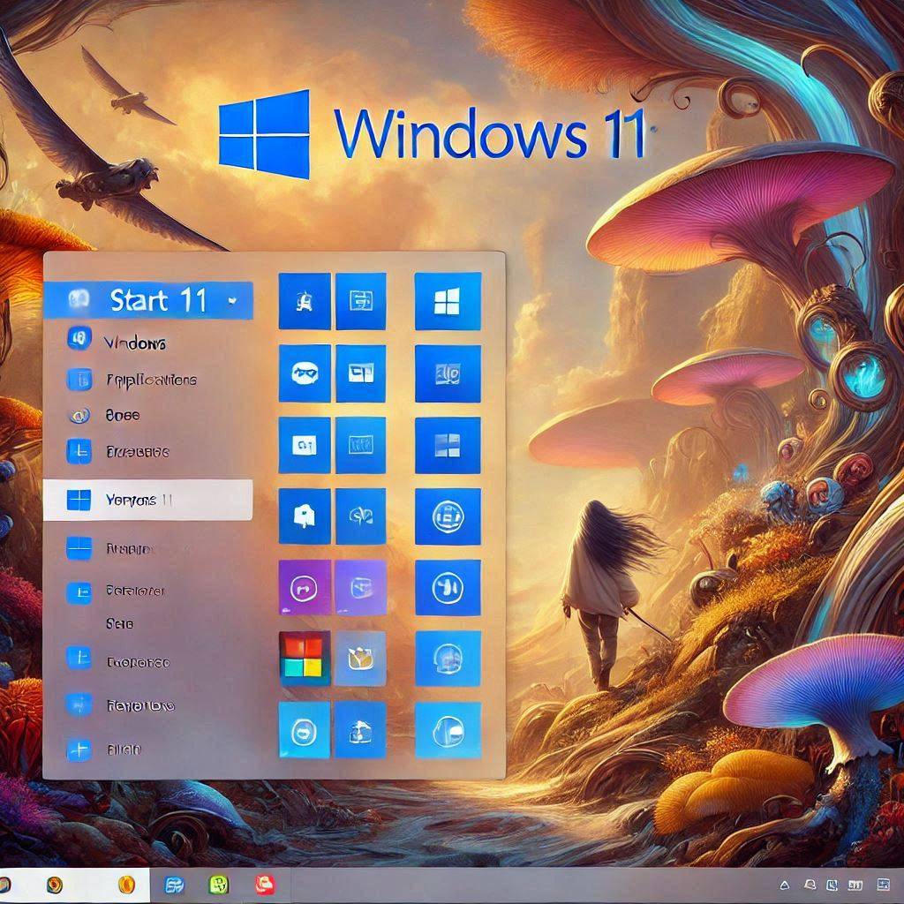This screenshot has height=904, width=904.
Task: Open the four-color Microsoft Store tile
Action: coord(305,658)
